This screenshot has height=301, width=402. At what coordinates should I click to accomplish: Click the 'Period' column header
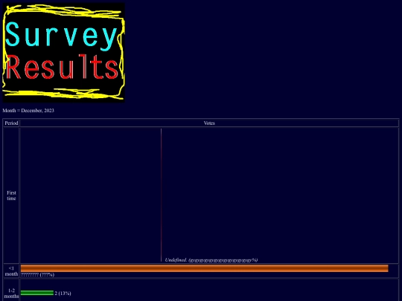click(x=11, y=123)
